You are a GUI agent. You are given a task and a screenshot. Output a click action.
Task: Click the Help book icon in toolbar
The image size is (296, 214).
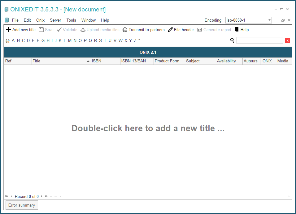coord(237,30)
